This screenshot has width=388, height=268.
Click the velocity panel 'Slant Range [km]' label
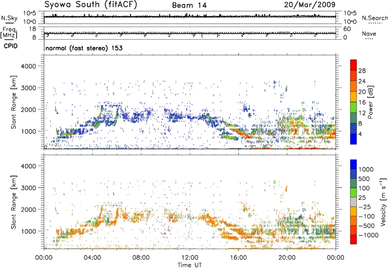click(14, 202)
